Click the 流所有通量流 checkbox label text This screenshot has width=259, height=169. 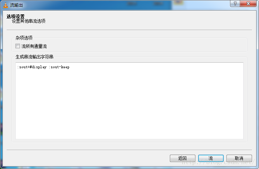coord(34,46)
